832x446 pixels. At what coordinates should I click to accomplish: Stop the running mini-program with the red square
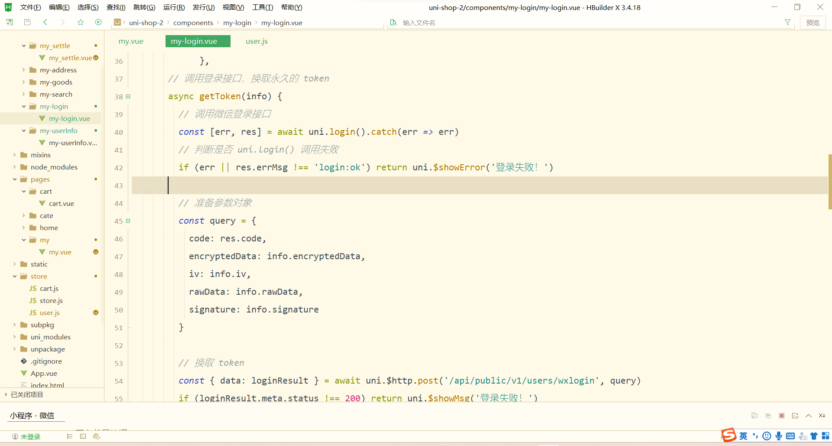pyautogui.click(x=782, y=415)
